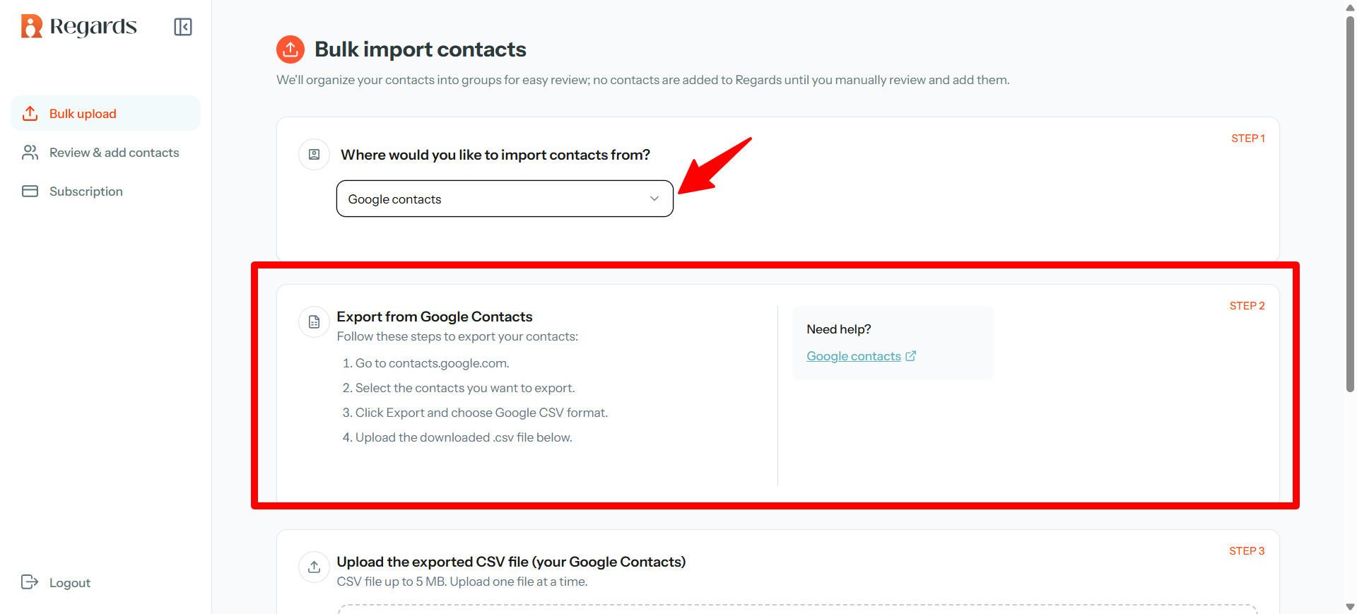Click the Logout door icon
Image resolution: width=1357 pixels, height=614 pixels.
(30, 582)
